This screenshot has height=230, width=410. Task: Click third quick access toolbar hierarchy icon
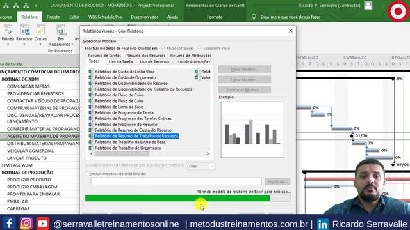click(x=26, y=6)
